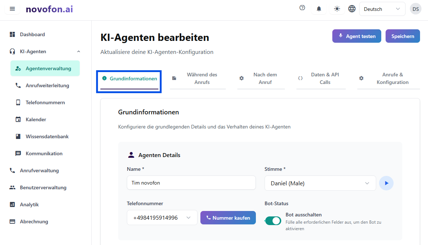Click the Speichern button
The height and width of the screenshot is (245, 428).
[403, 36]
